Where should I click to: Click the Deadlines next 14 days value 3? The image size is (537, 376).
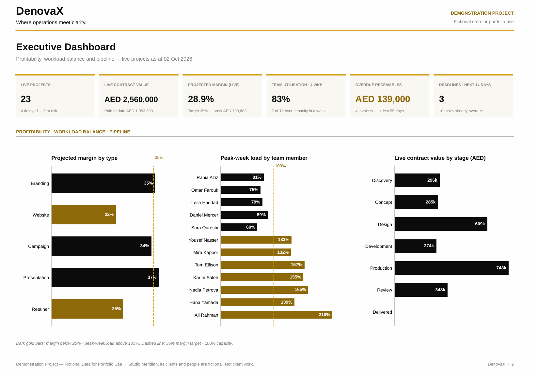tap(441, 99)
